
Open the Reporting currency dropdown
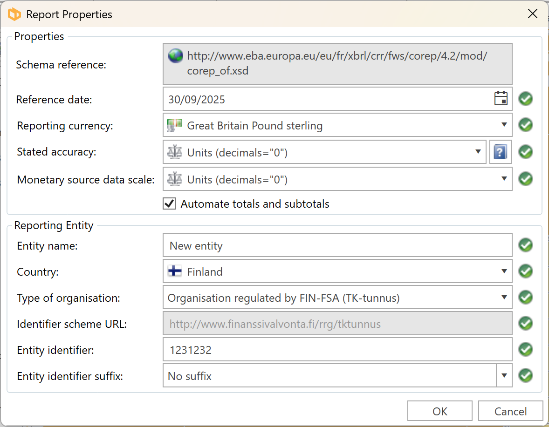(x=504, y=125)
